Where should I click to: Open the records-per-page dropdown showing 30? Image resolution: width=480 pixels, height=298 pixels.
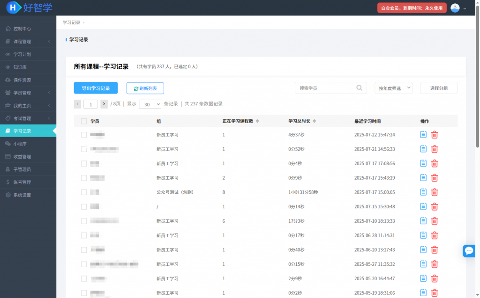[150, 104]
